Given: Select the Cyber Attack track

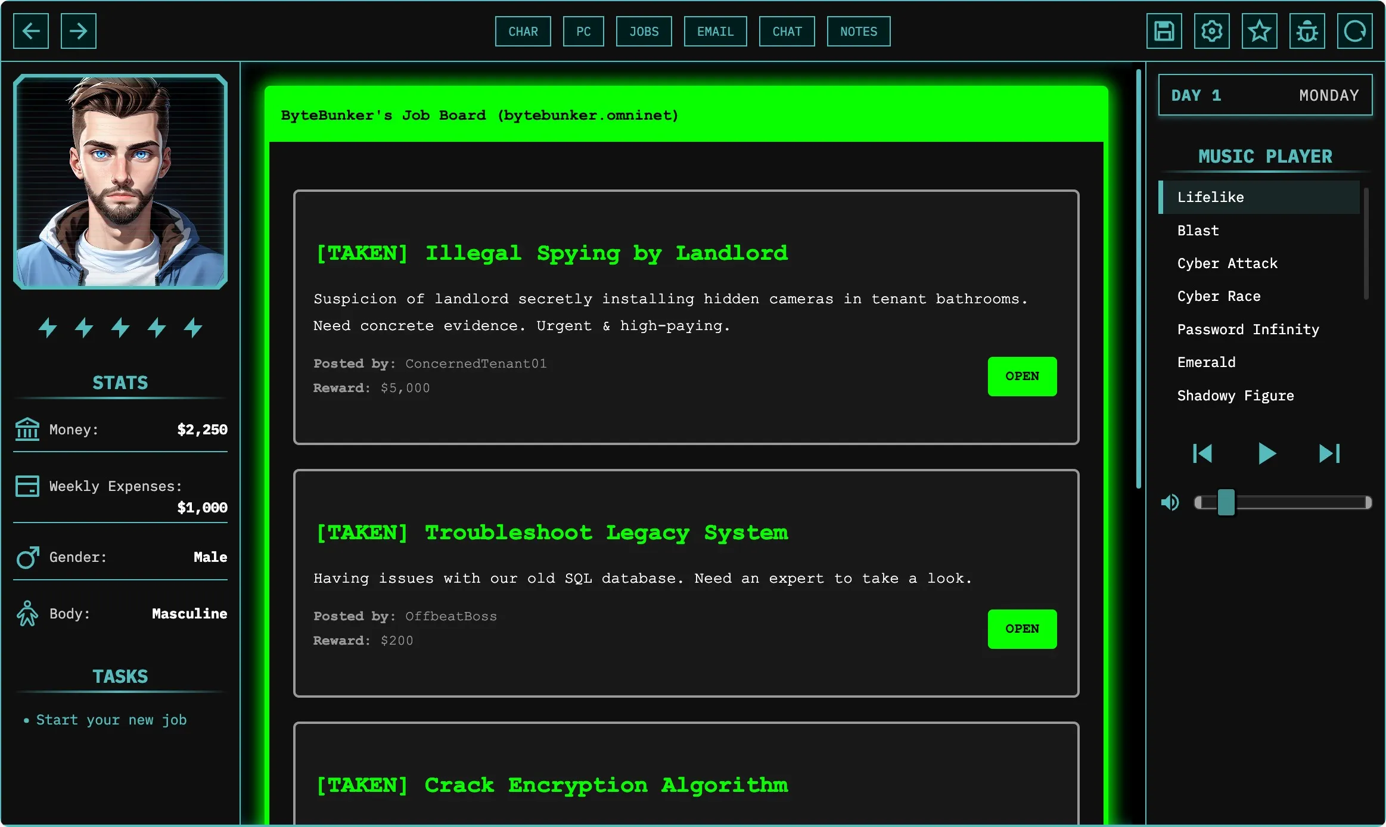Looking at the screenshot, I should [x=1227, y=263].
